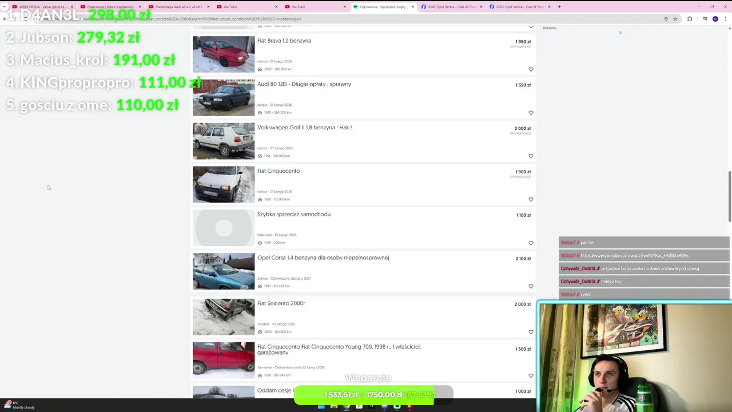
Task: Click the white Fiat Cinquecento thumbnail
Action: click(x=224, y=184)
